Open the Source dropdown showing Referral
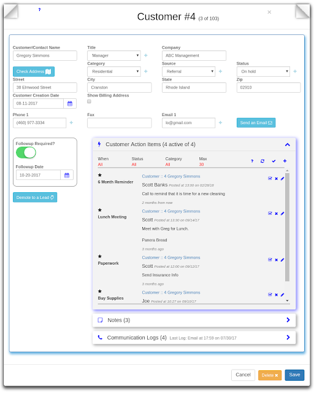Screen dimensions: 314x393 (x=188, y=71)
